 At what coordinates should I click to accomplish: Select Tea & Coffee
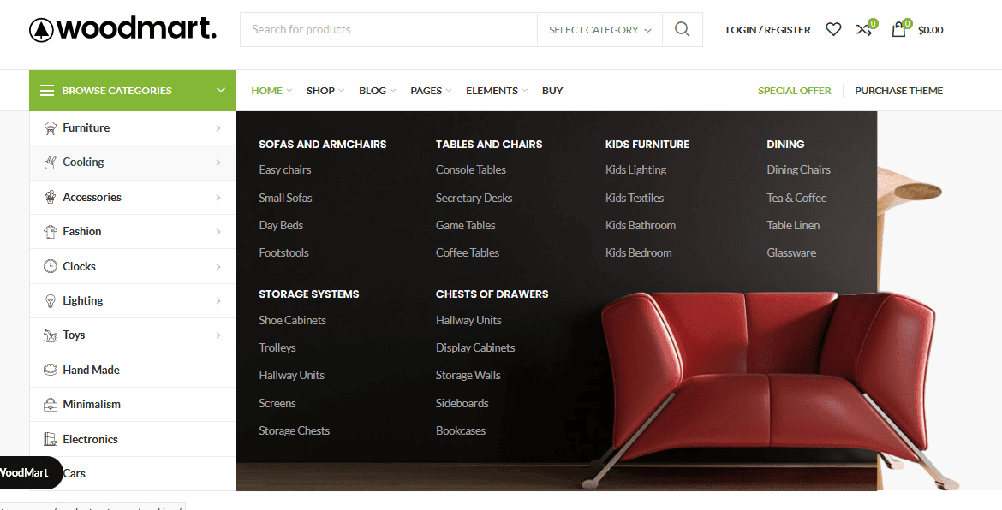coord(796,198)
